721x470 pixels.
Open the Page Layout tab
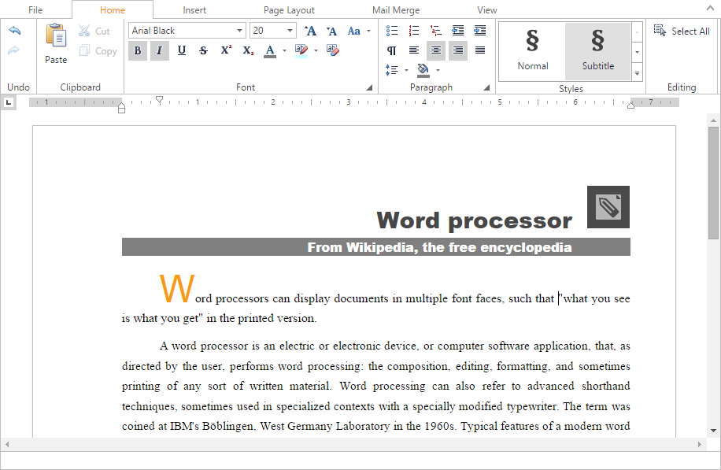(x=289, y=10)
